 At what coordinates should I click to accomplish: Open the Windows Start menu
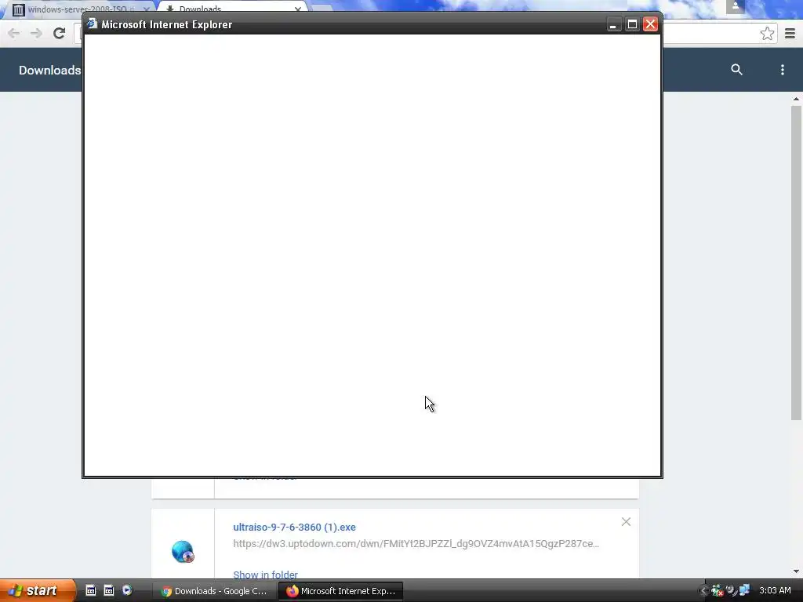click(x=38, y=591)
